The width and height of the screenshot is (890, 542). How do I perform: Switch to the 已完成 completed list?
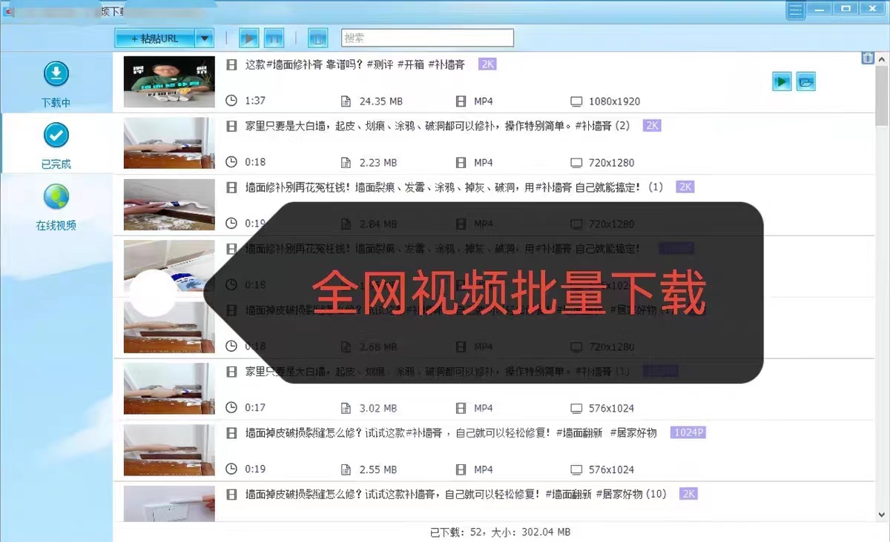[x=56, y=146]
